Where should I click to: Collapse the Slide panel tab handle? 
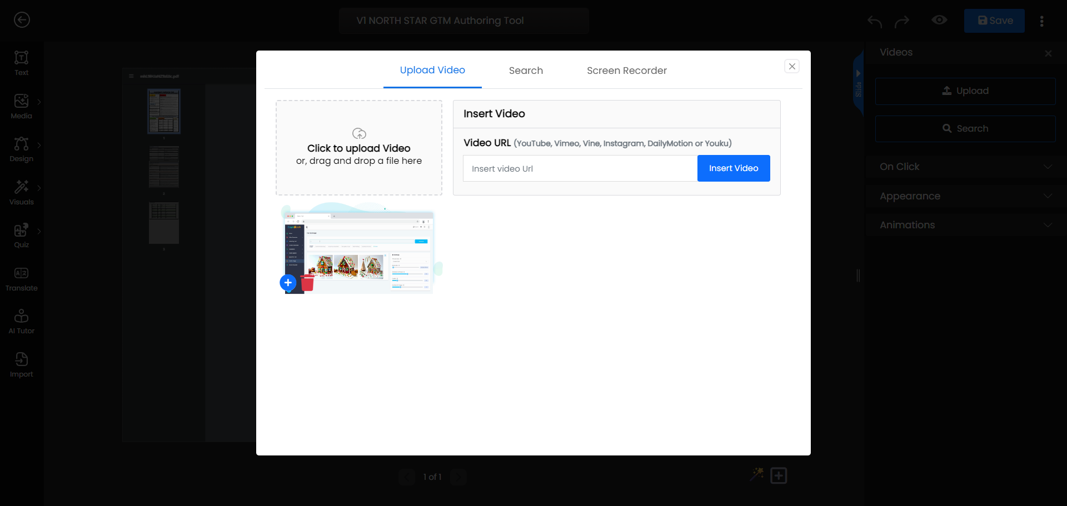858,83
